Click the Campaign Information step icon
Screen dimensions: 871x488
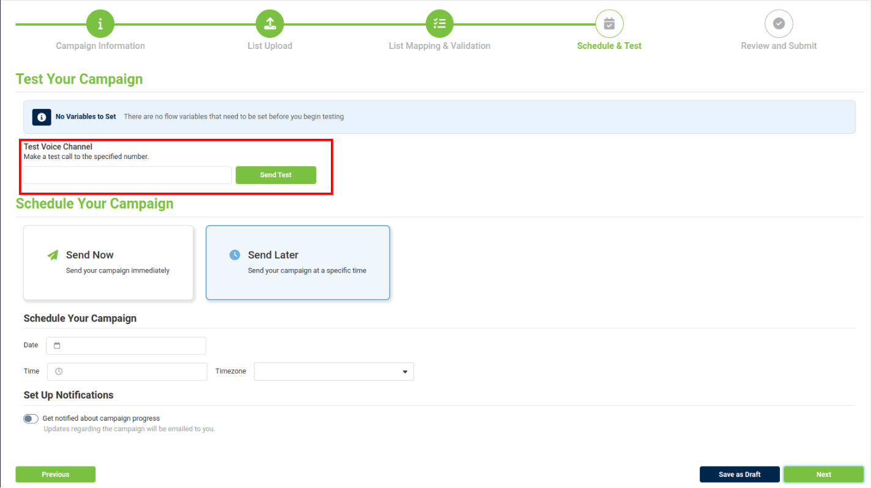[100, 24]
